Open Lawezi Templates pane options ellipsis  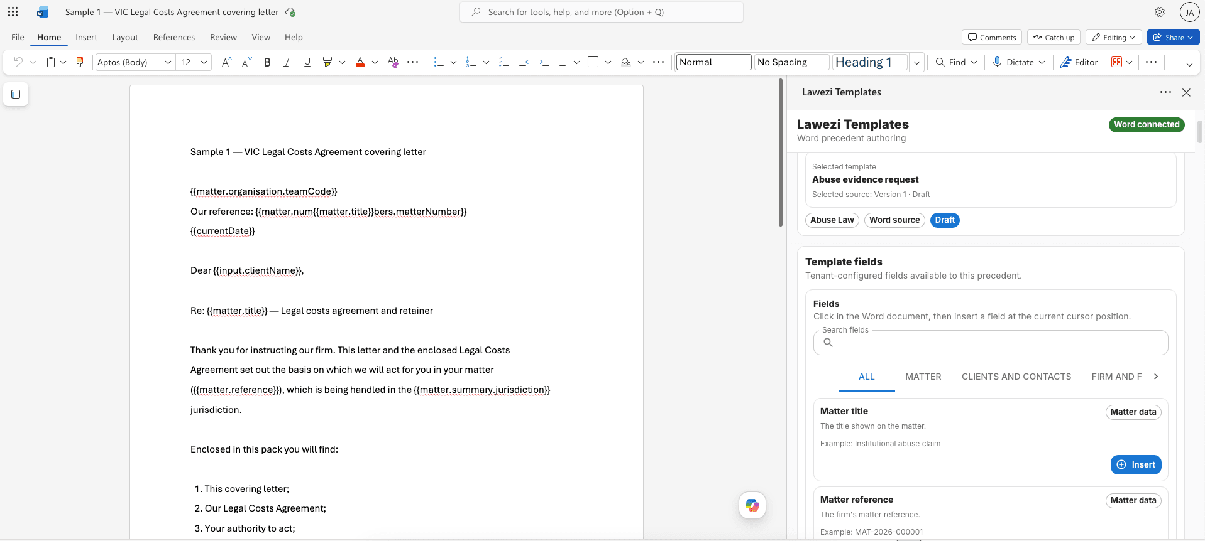1165,92
